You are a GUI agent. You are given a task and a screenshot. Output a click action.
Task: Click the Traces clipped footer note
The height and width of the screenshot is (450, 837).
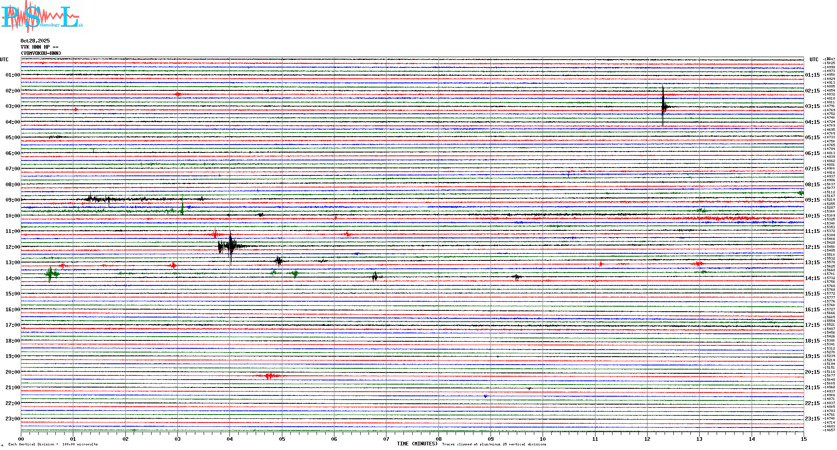tap(494, 445)
